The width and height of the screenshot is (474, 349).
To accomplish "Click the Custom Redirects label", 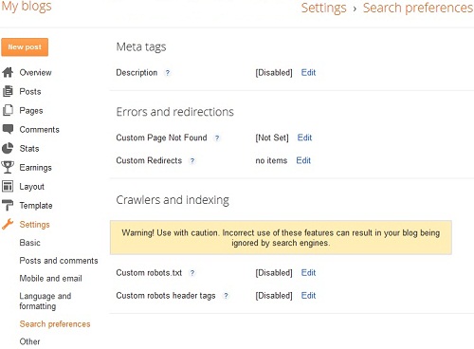I will (x=149, y=160).
